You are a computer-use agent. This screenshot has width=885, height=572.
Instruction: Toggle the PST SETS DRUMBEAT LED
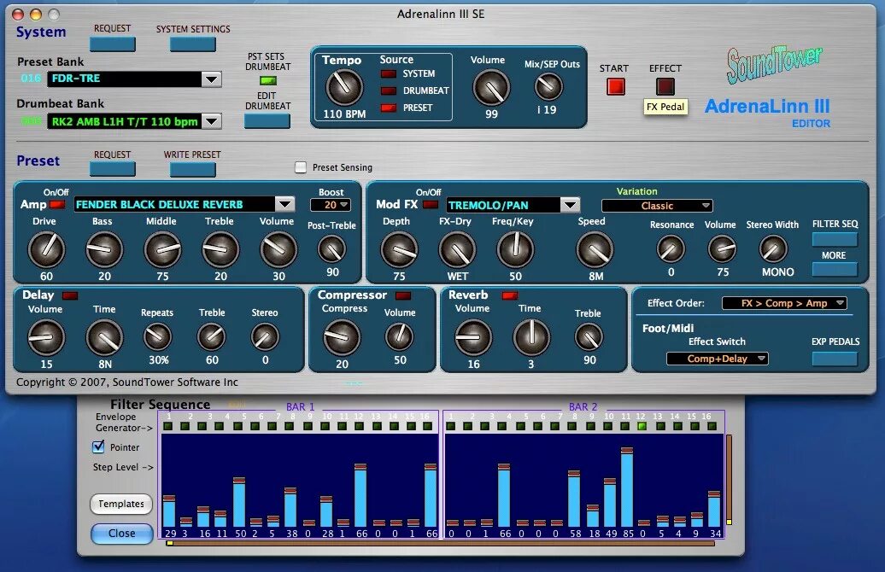268,80
